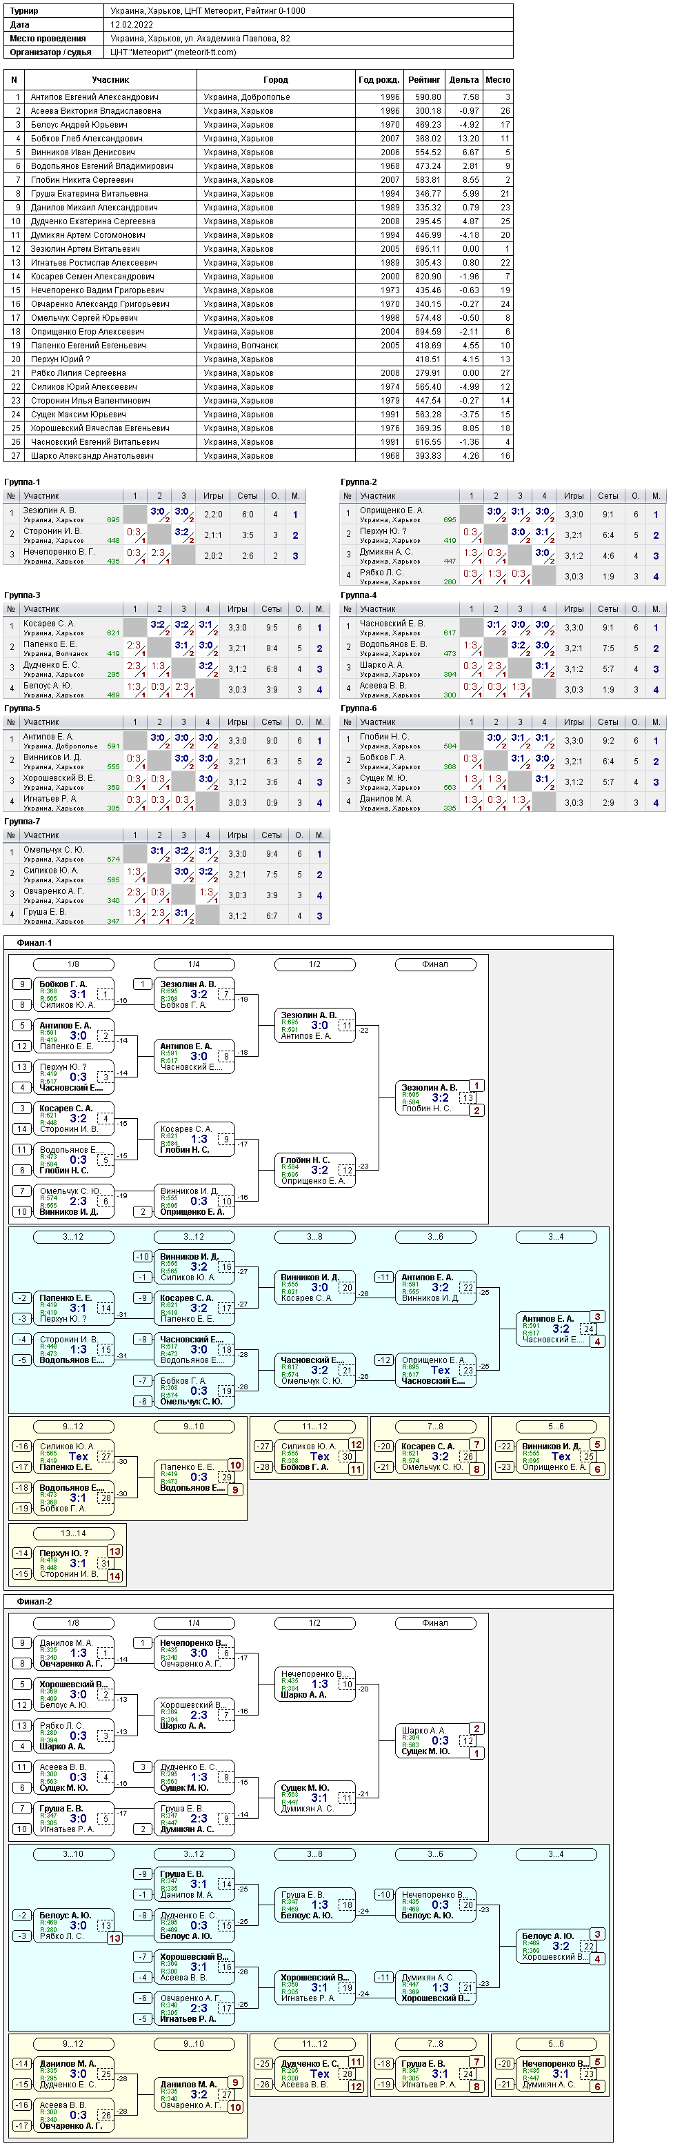Select participant 'Дудченко Екатерина Сергеевна'

point(92,221)
